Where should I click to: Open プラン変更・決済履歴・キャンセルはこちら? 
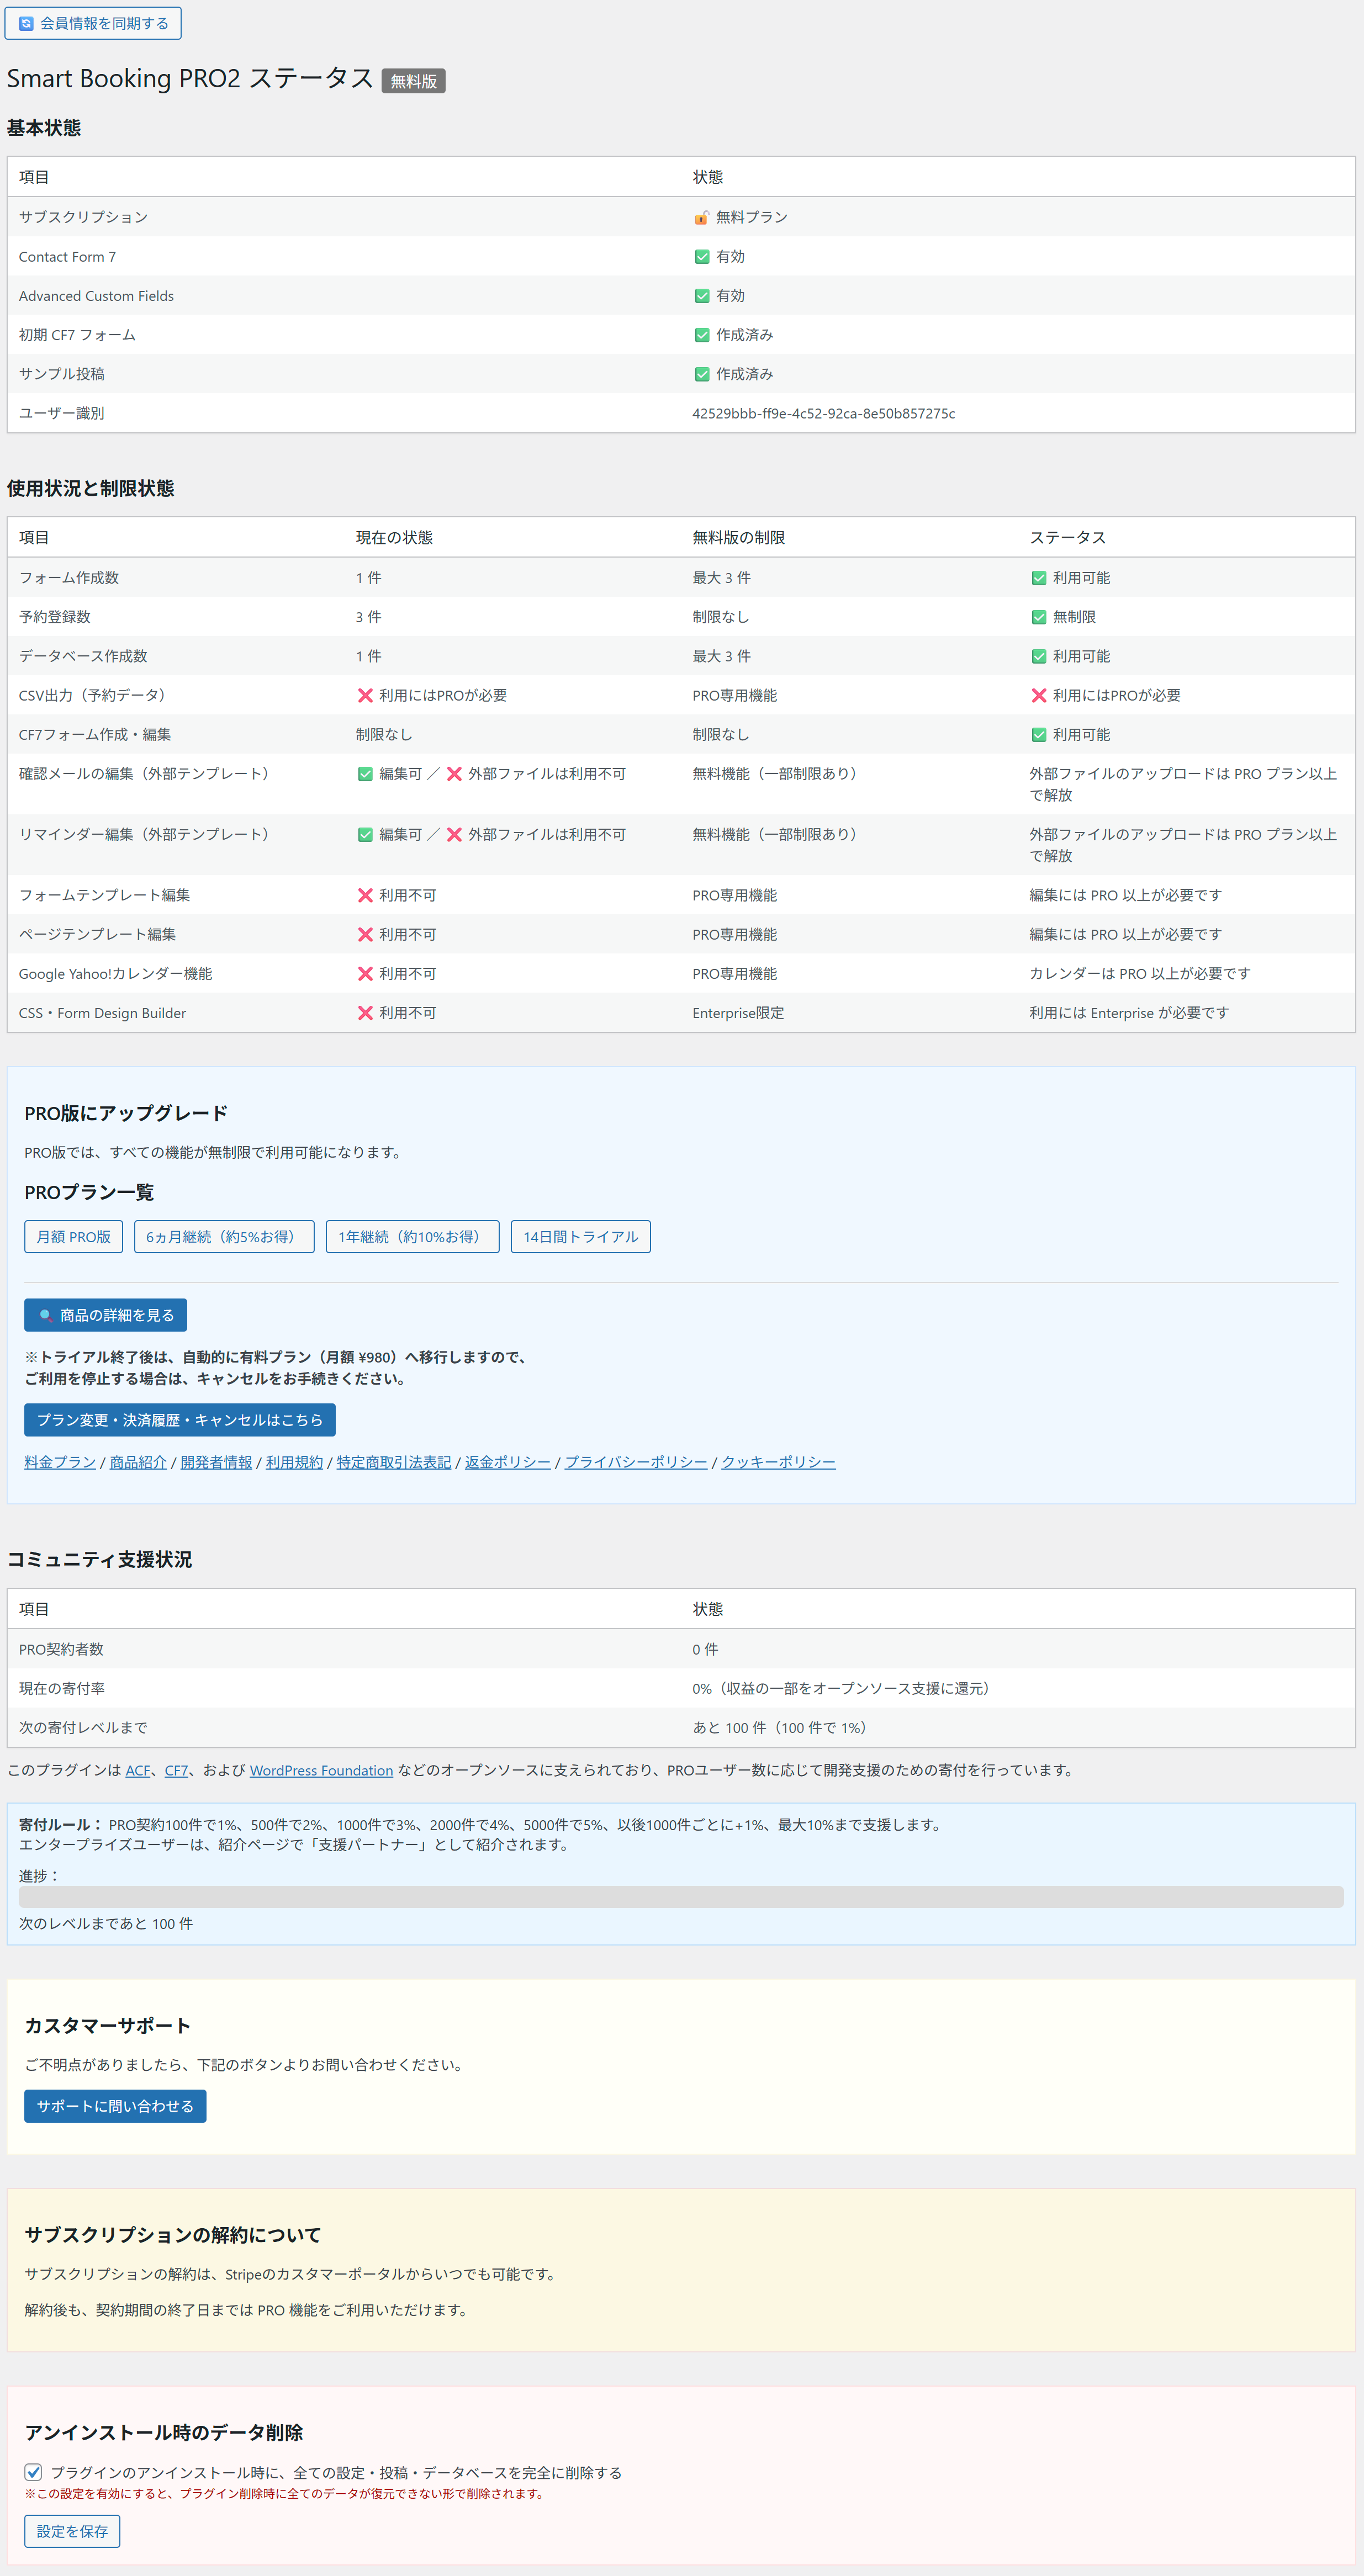179,1419
